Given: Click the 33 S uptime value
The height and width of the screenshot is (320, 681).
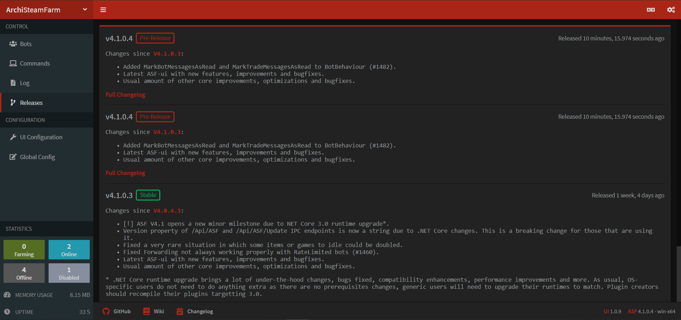Looking at the screenshot, I should [x=84, y=312].
